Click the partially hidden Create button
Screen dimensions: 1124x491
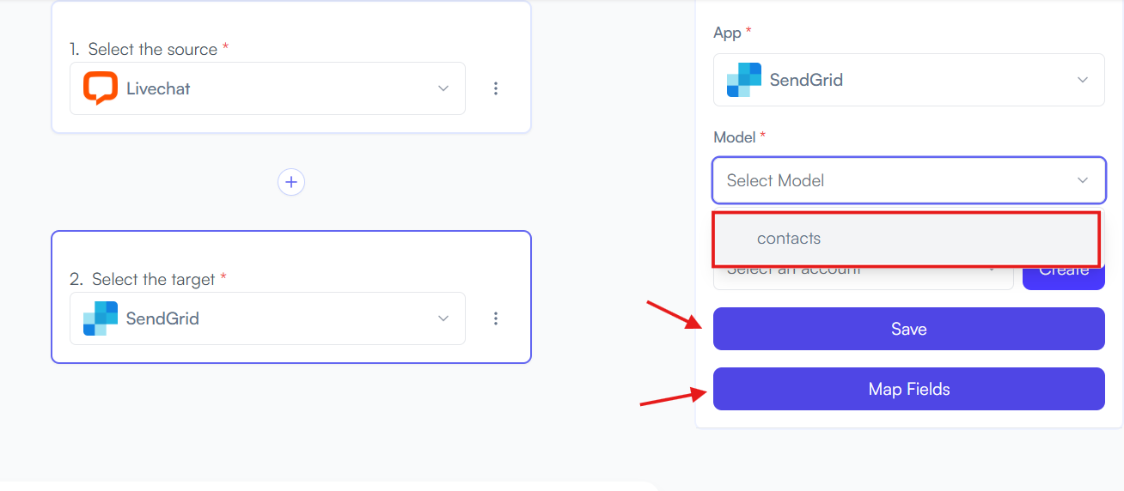click(x=1064, y=277)
